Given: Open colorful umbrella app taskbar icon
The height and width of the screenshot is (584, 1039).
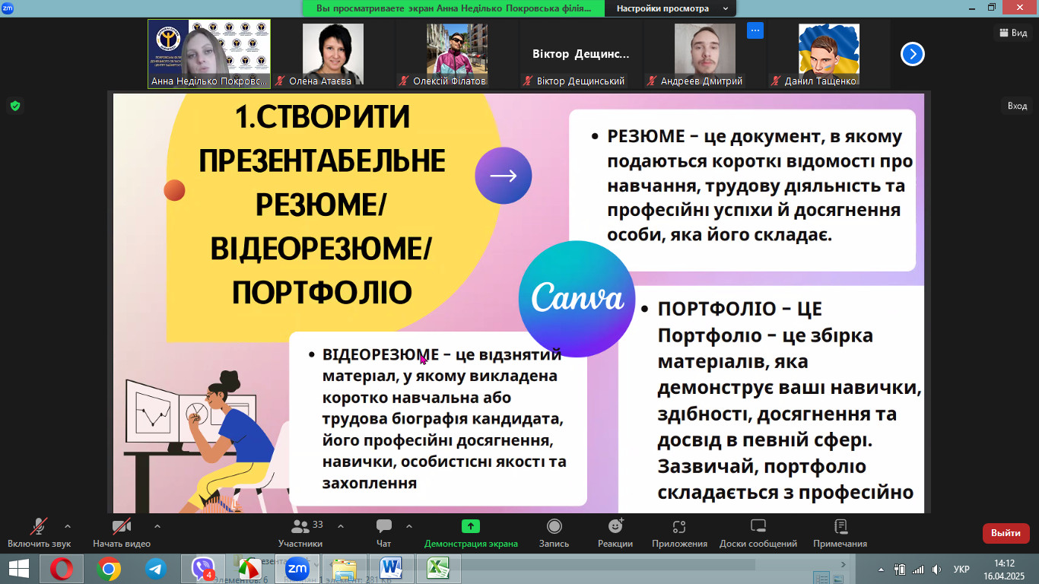Looking at the screenshot, I should [249, 568].
